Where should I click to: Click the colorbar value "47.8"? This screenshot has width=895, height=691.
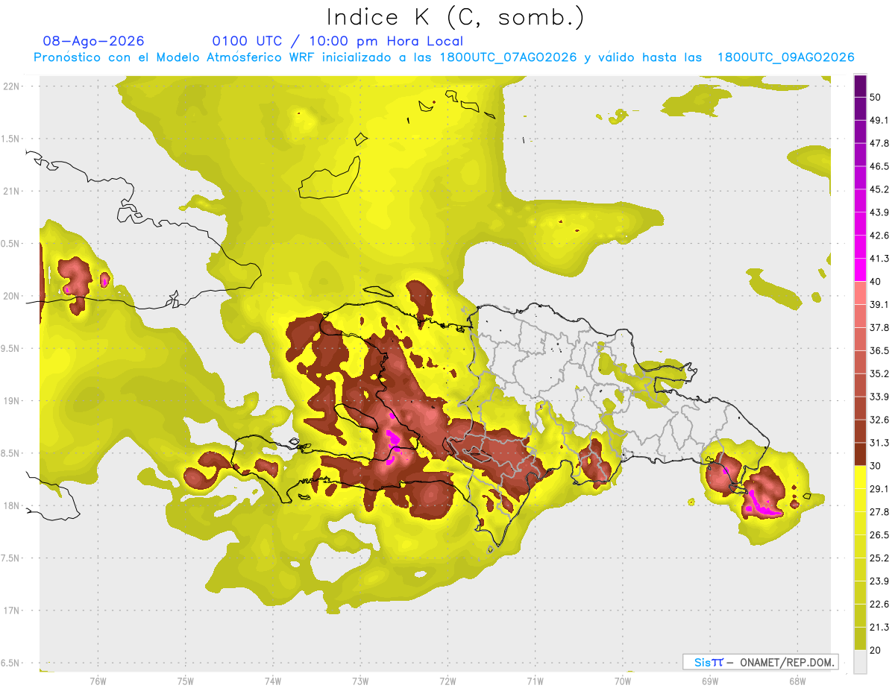(x=879, y=143)
